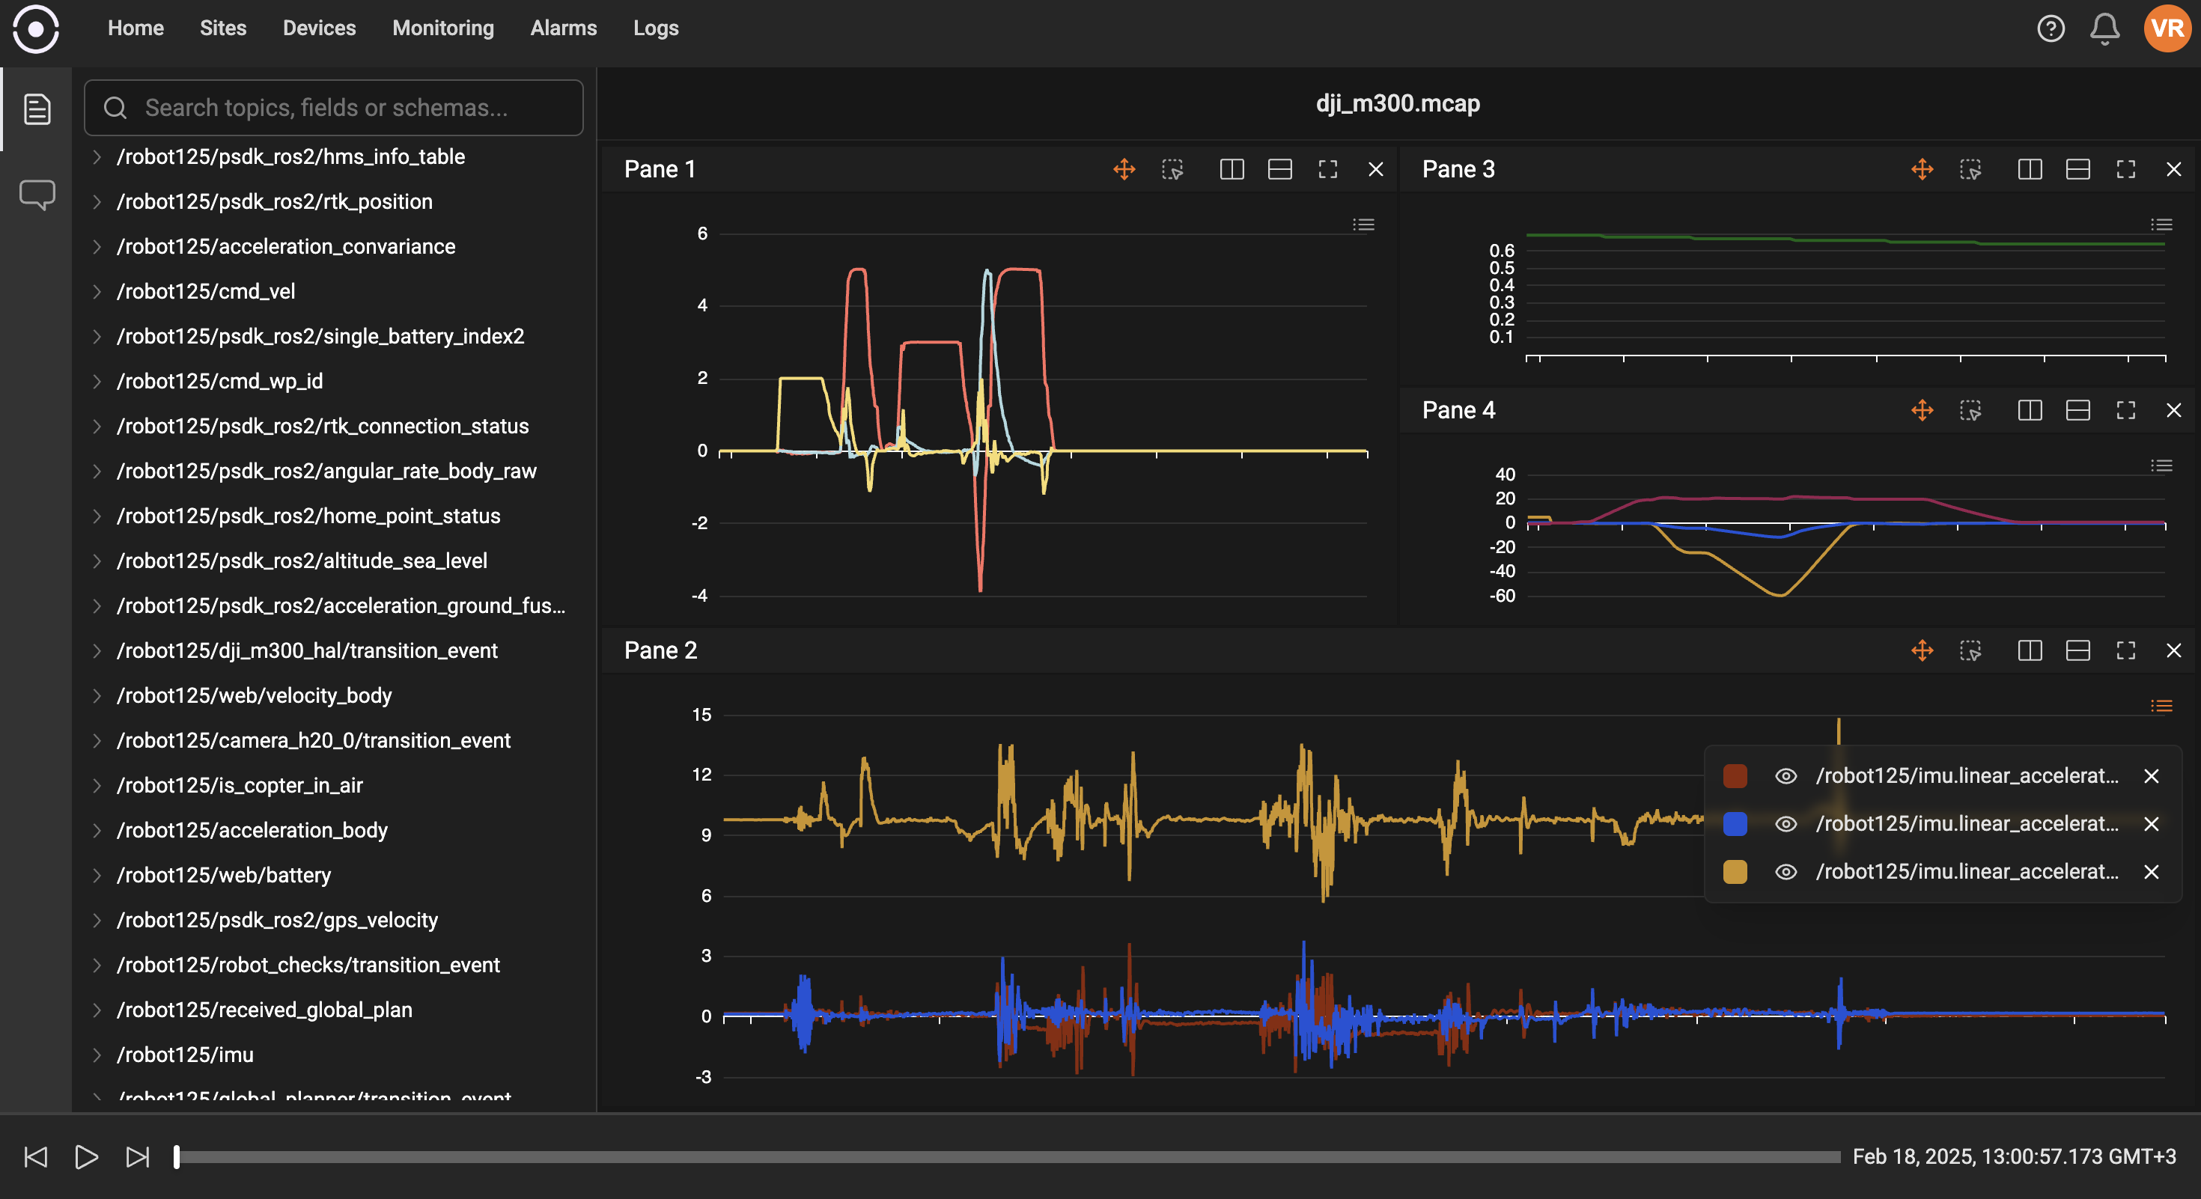Activate the selection tool on Pane 3
This screenshot has width=2201, height=1199.
pyautogui.click(x=1970, y=169)
